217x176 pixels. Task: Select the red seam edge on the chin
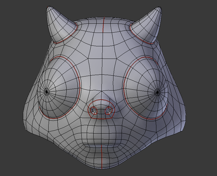tap(101, 157)
